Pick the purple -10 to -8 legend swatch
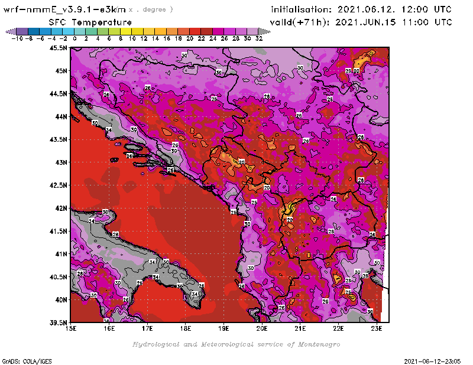 coord(22,31)
